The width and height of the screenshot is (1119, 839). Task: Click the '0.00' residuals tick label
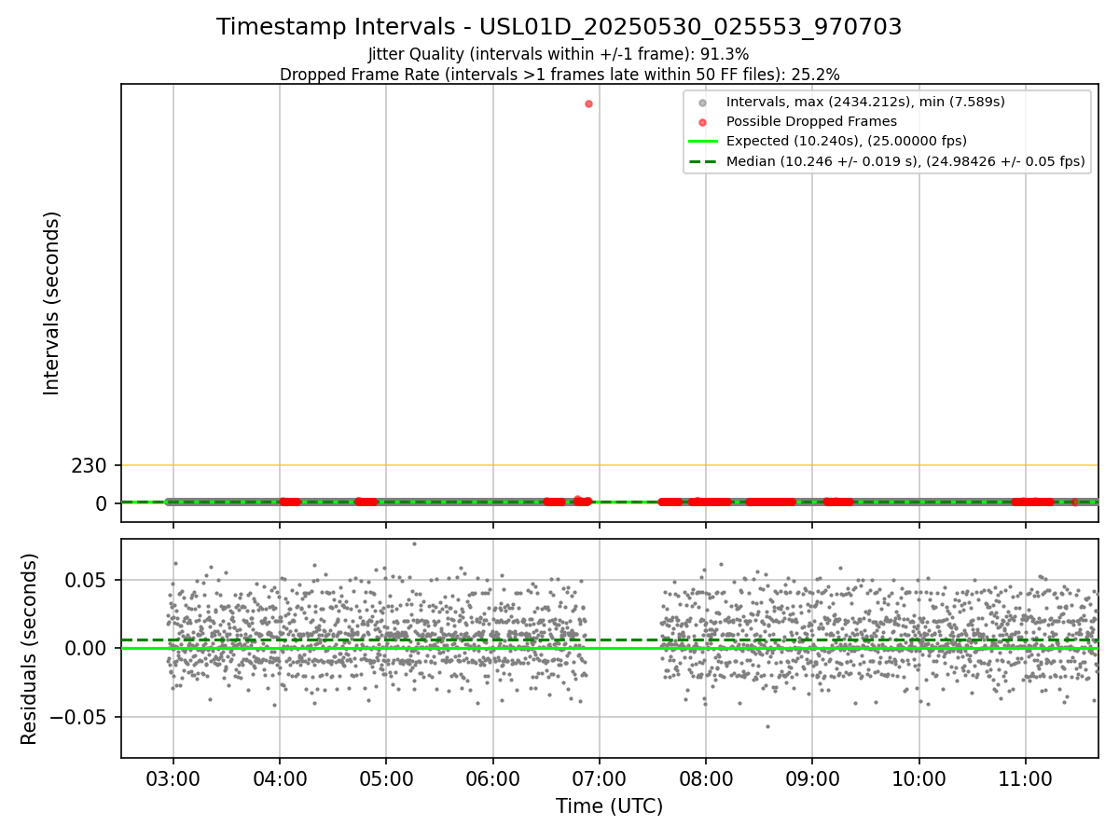coord(87,648)
